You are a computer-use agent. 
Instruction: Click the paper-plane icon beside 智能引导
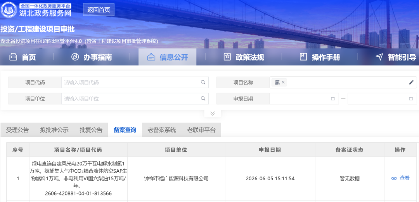(379, 57)
